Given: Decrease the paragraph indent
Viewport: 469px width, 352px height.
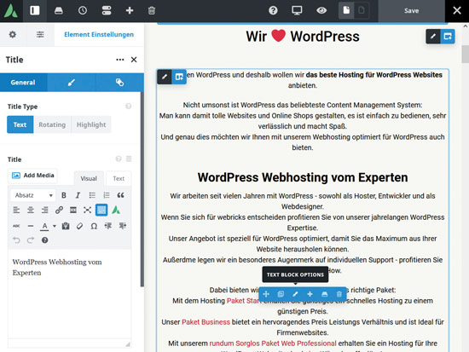Looking at the screenshot, I should click(x=108, y=226).
